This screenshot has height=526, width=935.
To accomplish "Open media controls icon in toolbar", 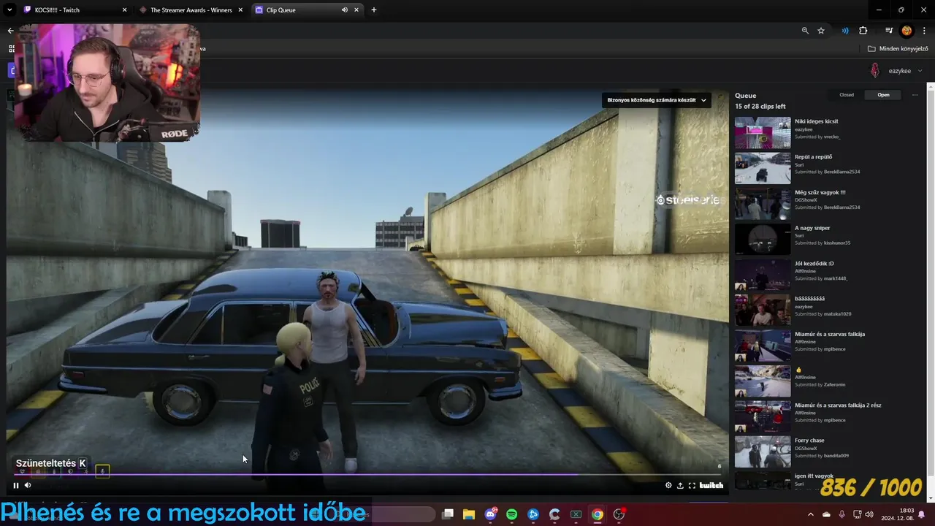I will pos(889,31).
